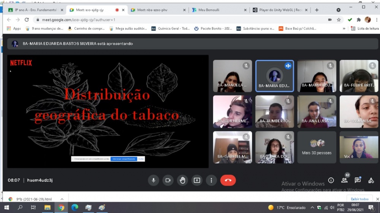This screenshot has height=213, width=380.
Task: Open the chat panel icon
Action: [358, 180]
